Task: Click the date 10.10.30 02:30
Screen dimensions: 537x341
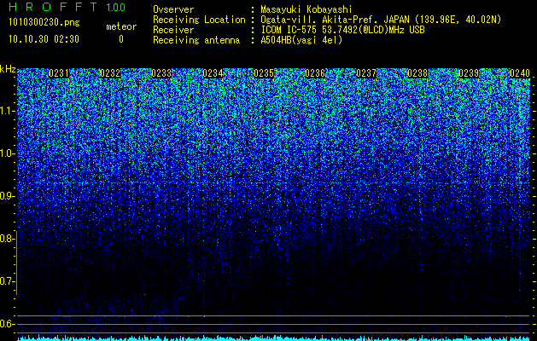Action: 44,39
